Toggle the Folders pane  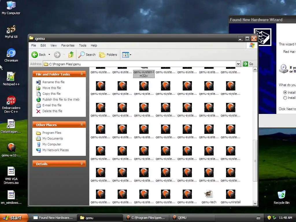[x=108, y=55]
